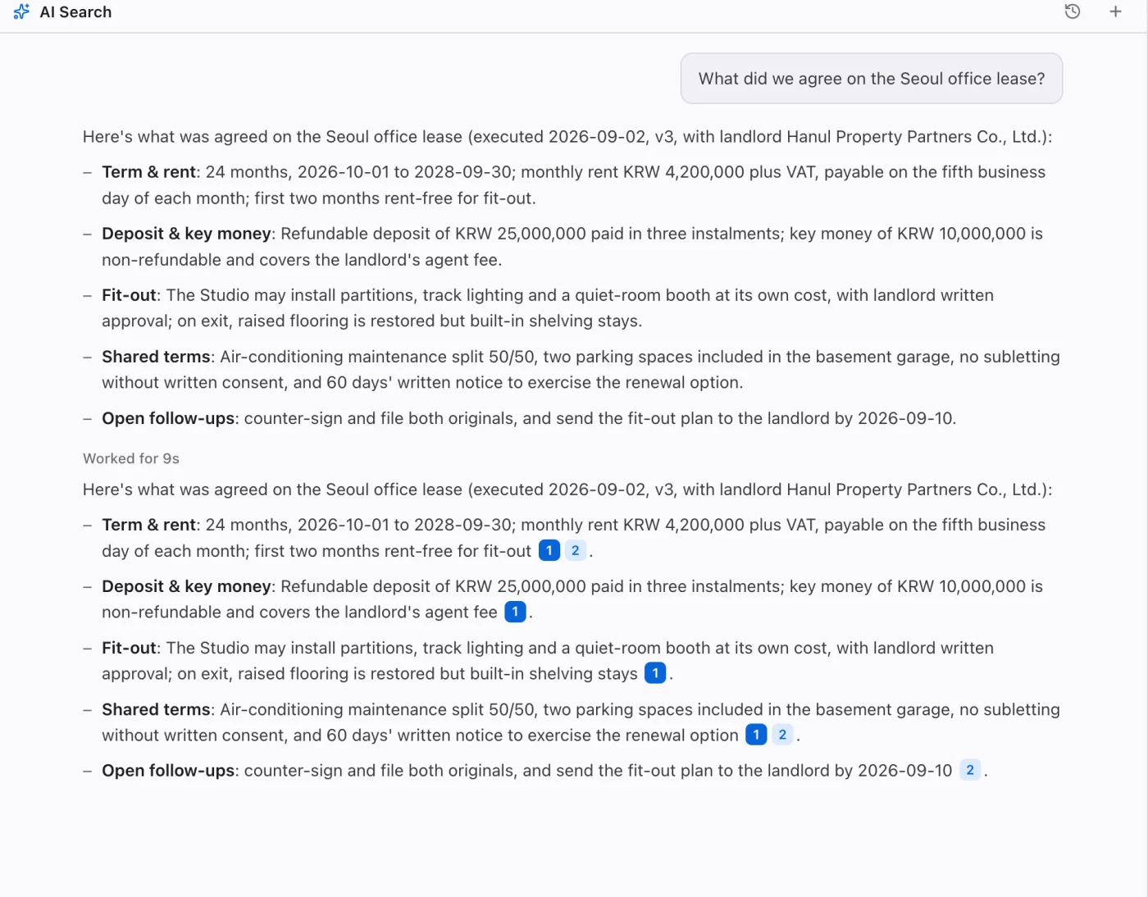Click bold 'Term & rent' in cited answer
Image resolution: width=1148 pixels, height=897 pixels.
point(148,525)
